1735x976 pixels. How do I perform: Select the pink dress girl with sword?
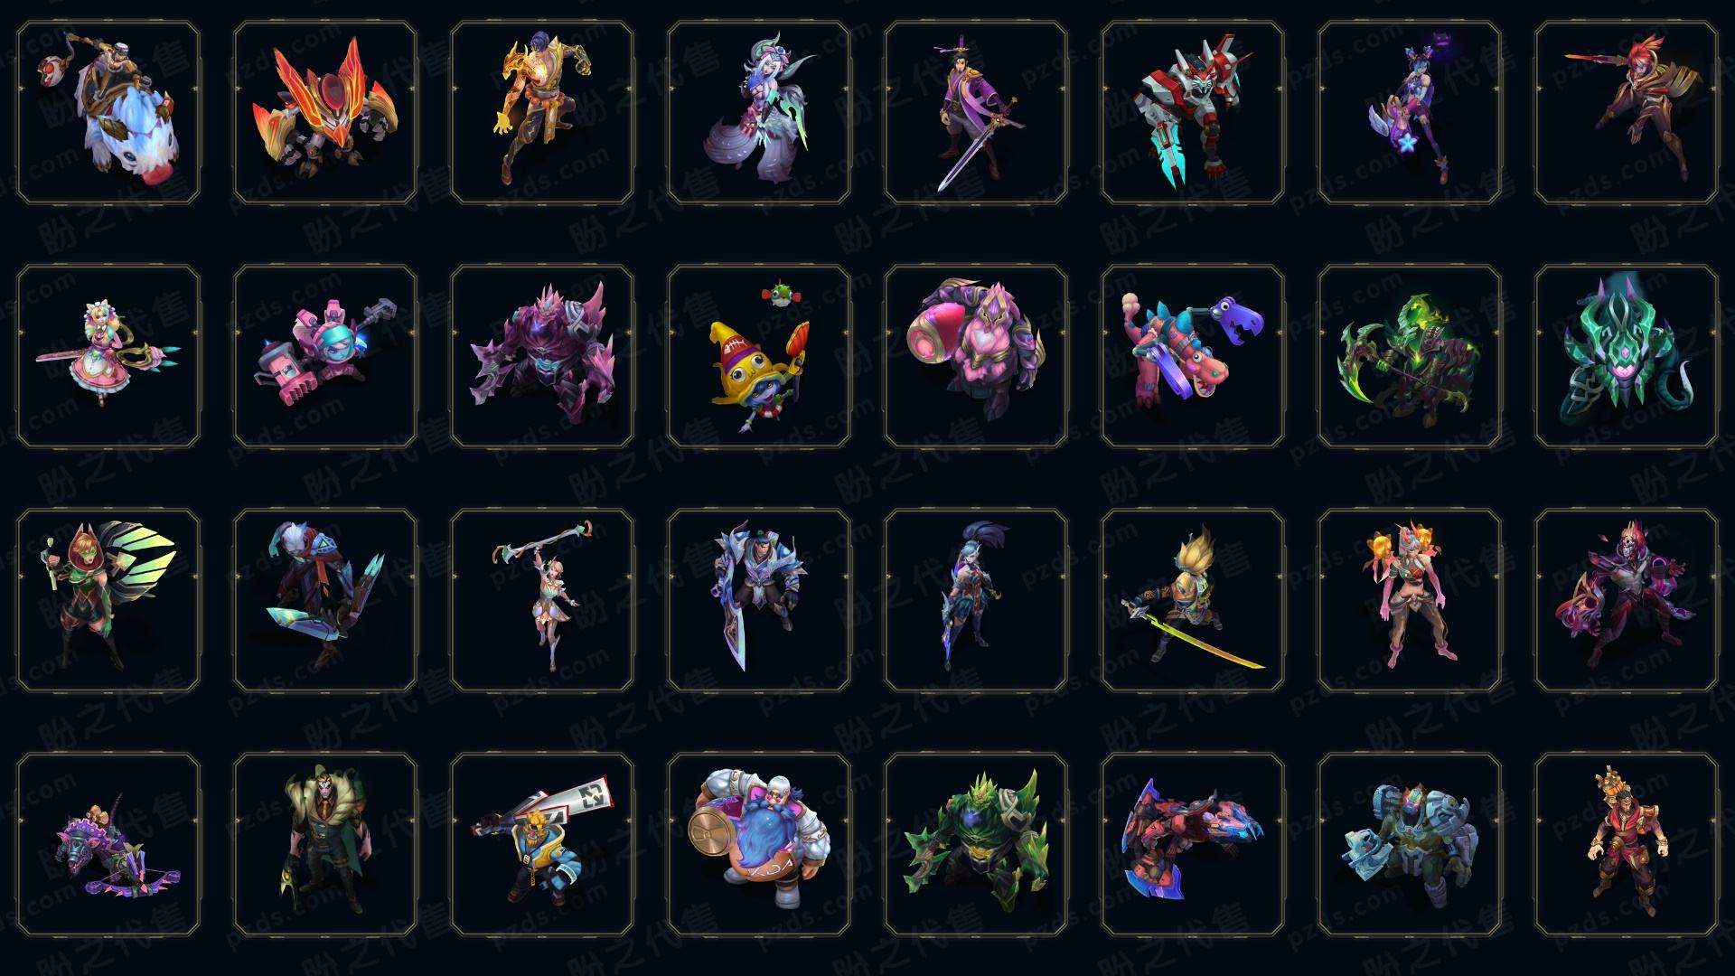(108, 356)
